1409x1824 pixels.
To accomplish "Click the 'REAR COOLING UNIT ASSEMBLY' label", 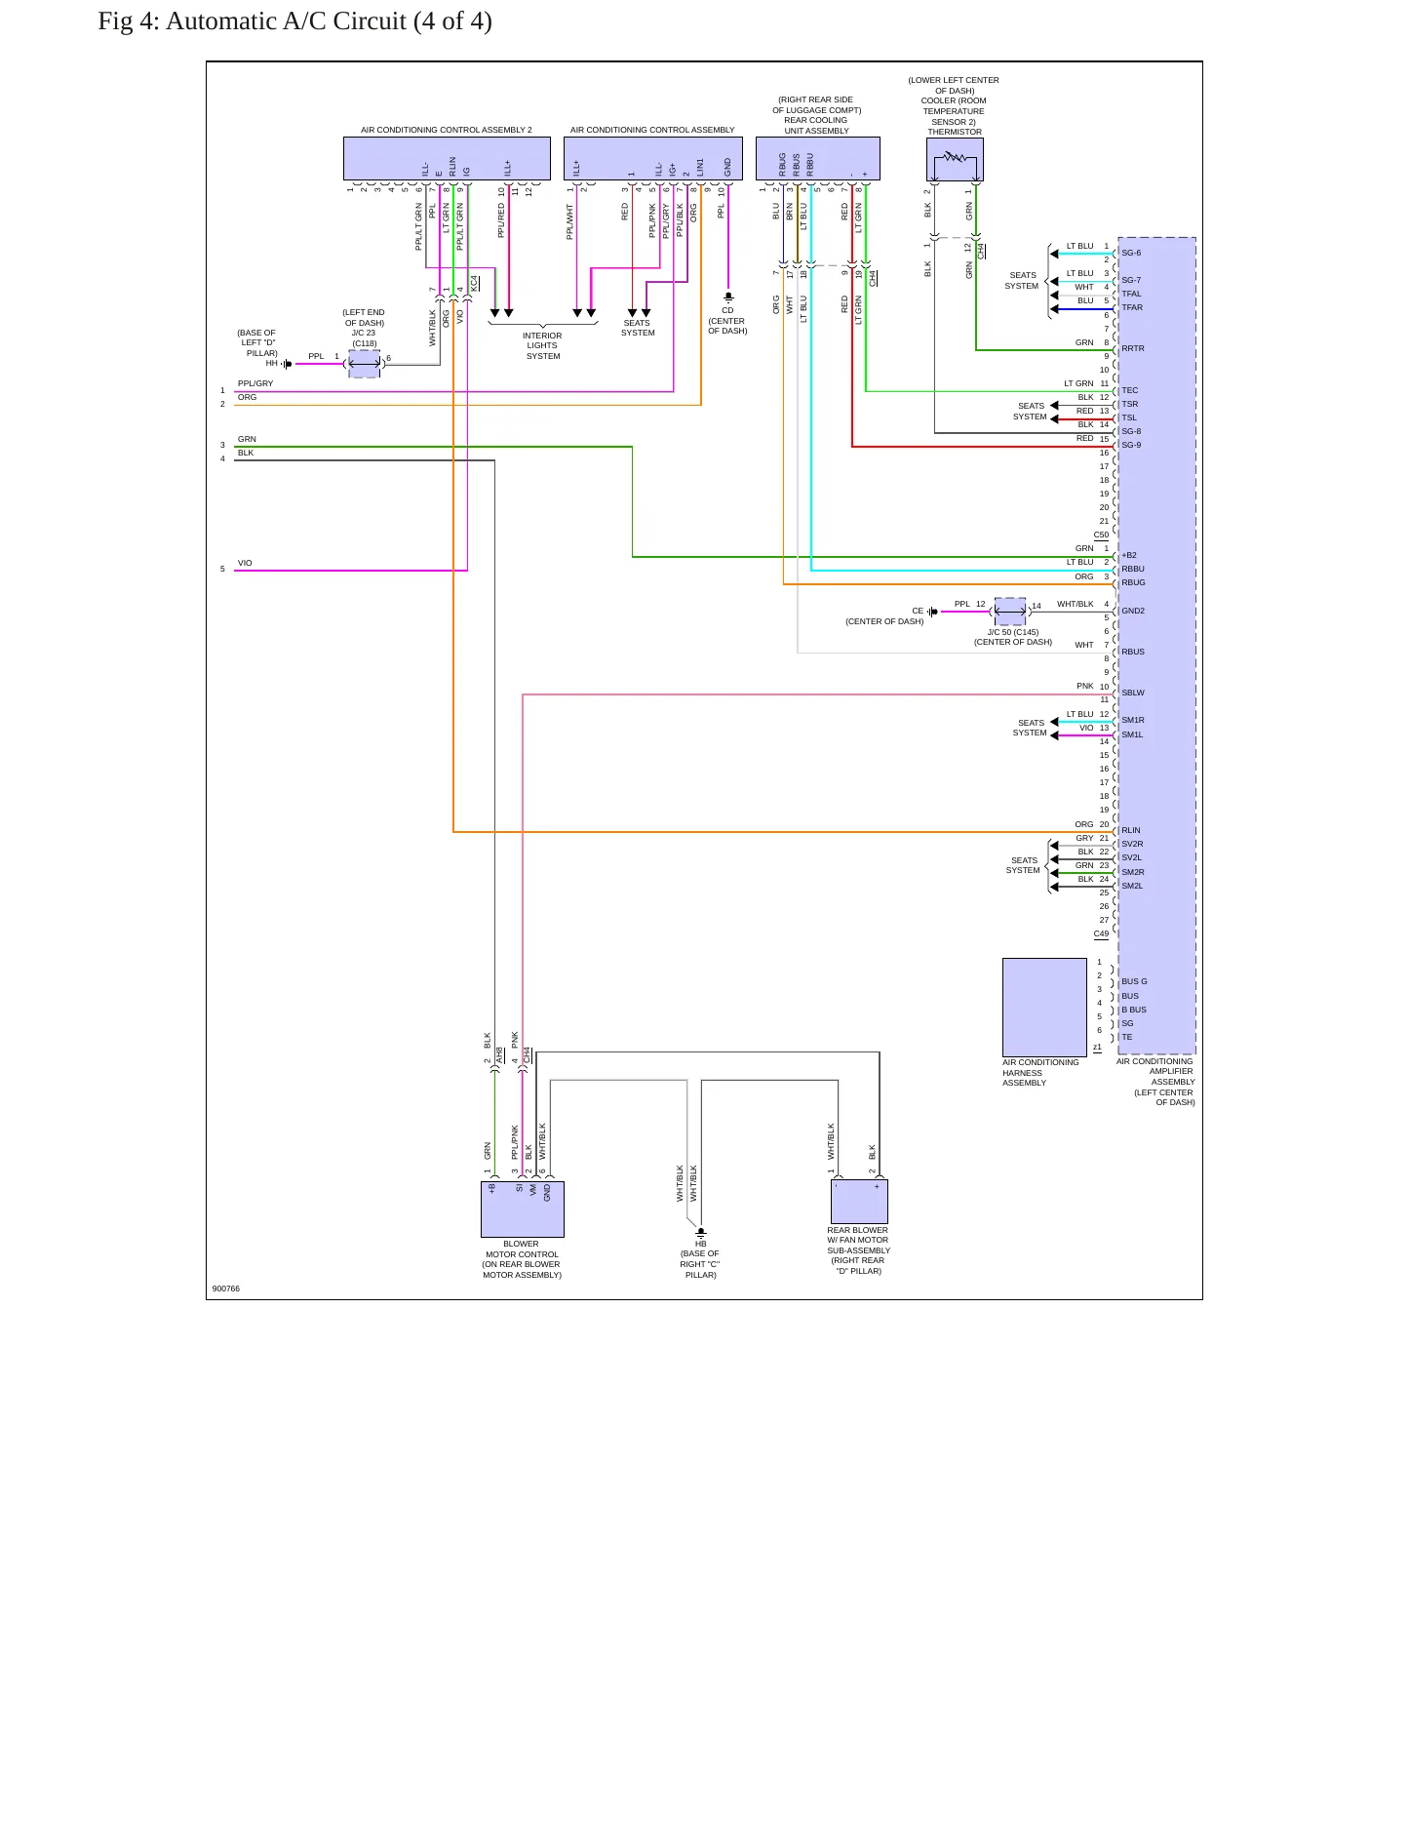I will pyautogui.click(x=817, y=126).
